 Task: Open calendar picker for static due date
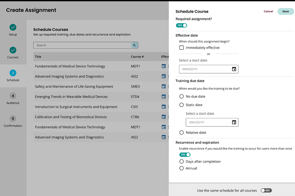pyautogui.click(x=234, y=123)
